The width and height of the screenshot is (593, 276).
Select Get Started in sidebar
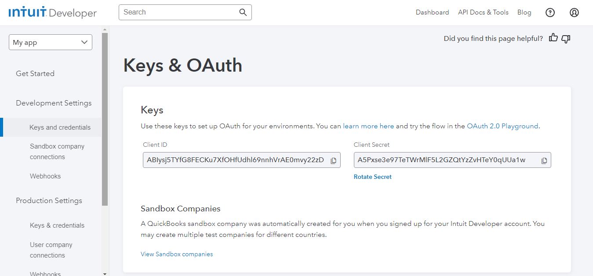tap(35, 73)
